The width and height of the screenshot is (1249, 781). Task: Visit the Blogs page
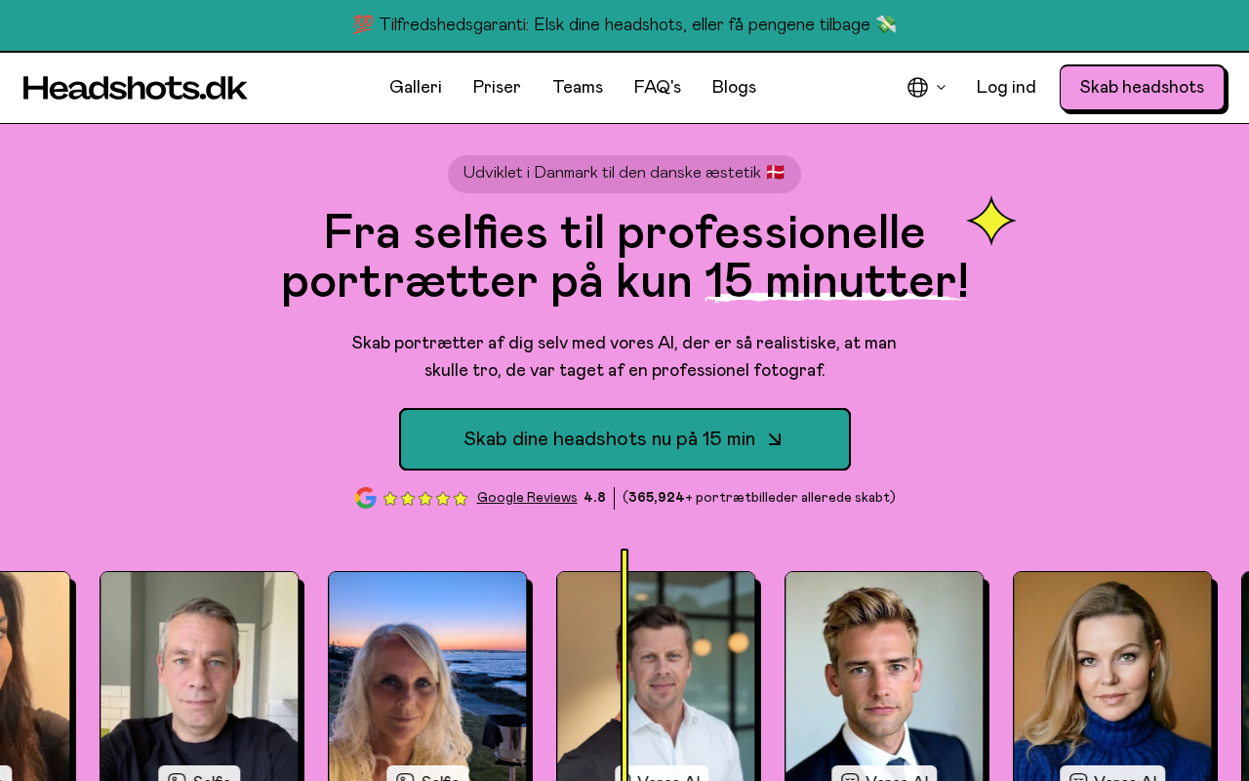(x=734, y=88)
